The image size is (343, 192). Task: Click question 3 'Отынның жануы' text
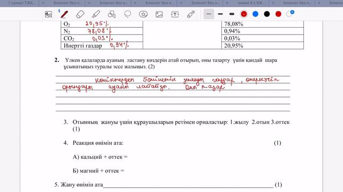pos(181,125)
